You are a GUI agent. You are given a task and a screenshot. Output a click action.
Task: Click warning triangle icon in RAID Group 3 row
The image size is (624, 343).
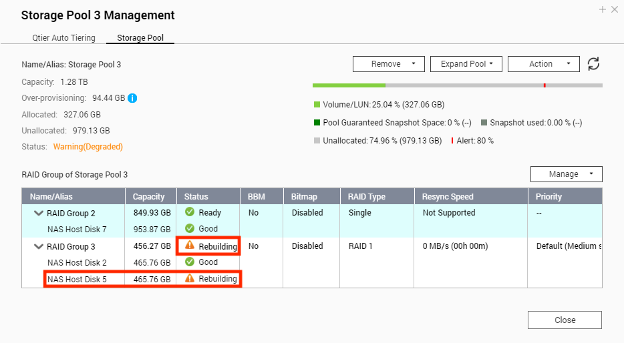point(190,246)
